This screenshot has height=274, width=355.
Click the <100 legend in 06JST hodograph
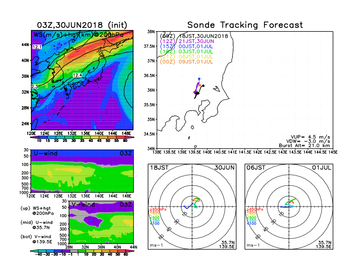tap(251, 223)
